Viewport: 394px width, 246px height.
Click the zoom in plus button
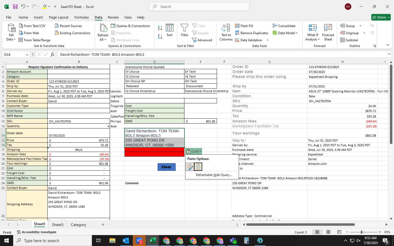click(x=379, y=232)
